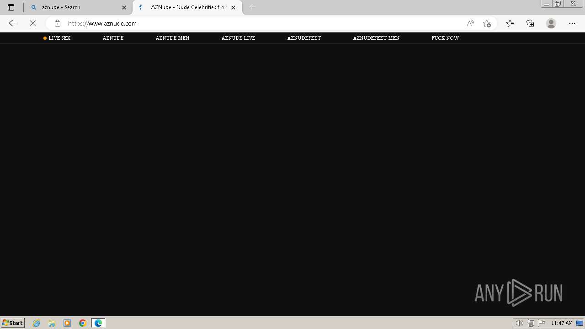
Task: Launch Media Player from taskbar
Action: click(67, 323)
